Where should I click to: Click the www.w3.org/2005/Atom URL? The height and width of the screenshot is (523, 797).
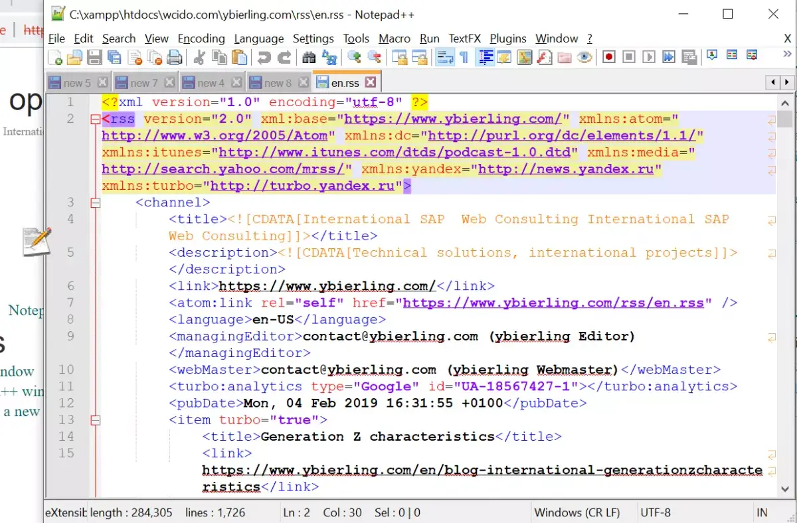pos(215,136)
